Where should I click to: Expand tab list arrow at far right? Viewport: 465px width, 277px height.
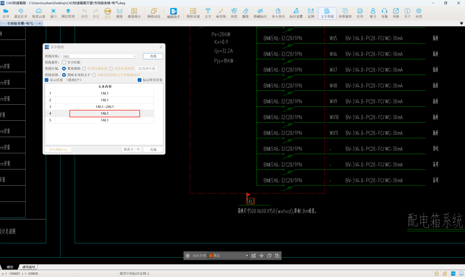tap(461, 23)
